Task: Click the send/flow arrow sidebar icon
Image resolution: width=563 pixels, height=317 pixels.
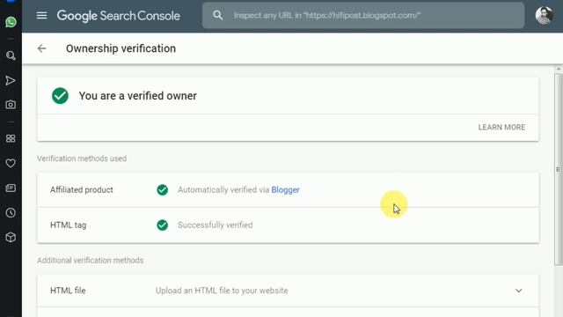Action: coord(11,80)
